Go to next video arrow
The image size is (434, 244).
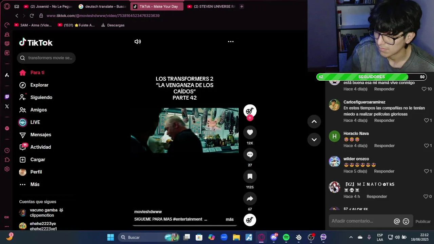click(x=314, y=140)
